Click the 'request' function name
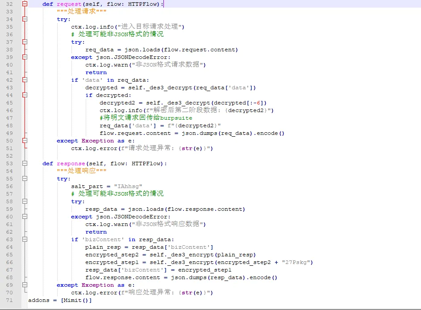This screenshot has width=421, height=310. 69,4
